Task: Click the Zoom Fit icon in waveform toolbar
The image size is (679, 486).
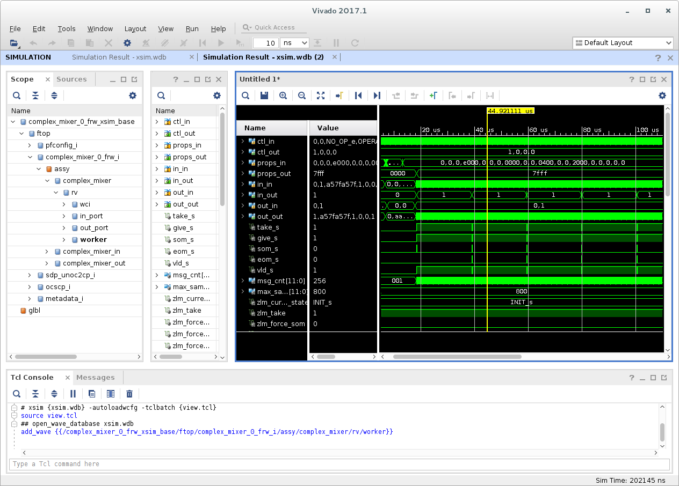Action: tap(321, 95)
